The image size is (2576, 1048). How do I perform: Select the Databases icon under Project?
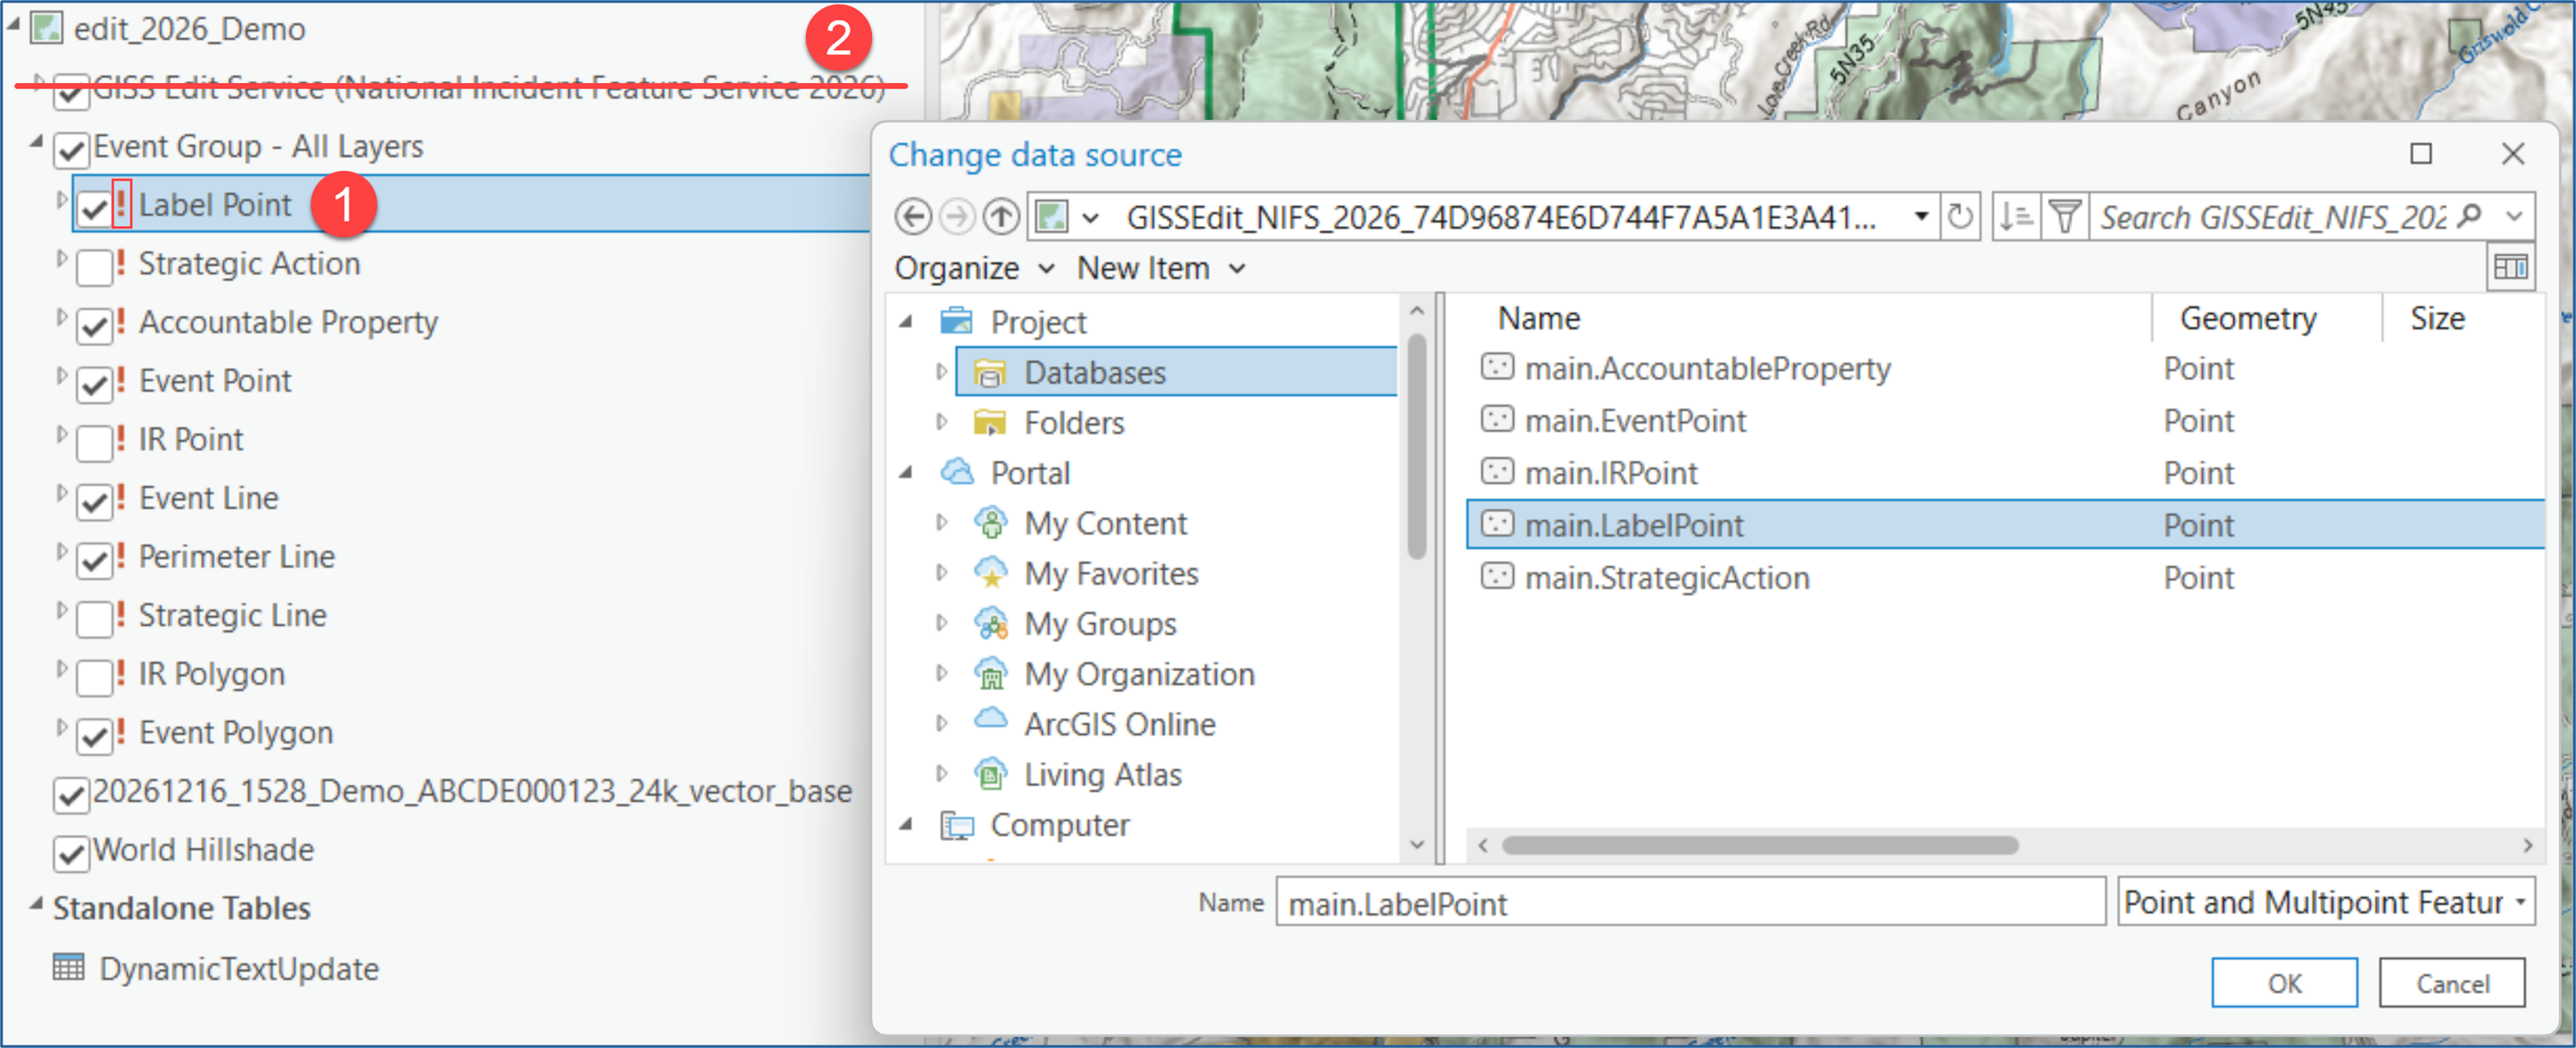point(990,372)
